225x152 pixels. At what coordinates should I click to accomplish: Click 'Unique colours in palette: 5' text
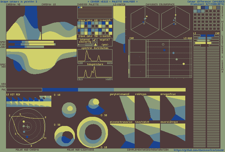pos(19,1)
